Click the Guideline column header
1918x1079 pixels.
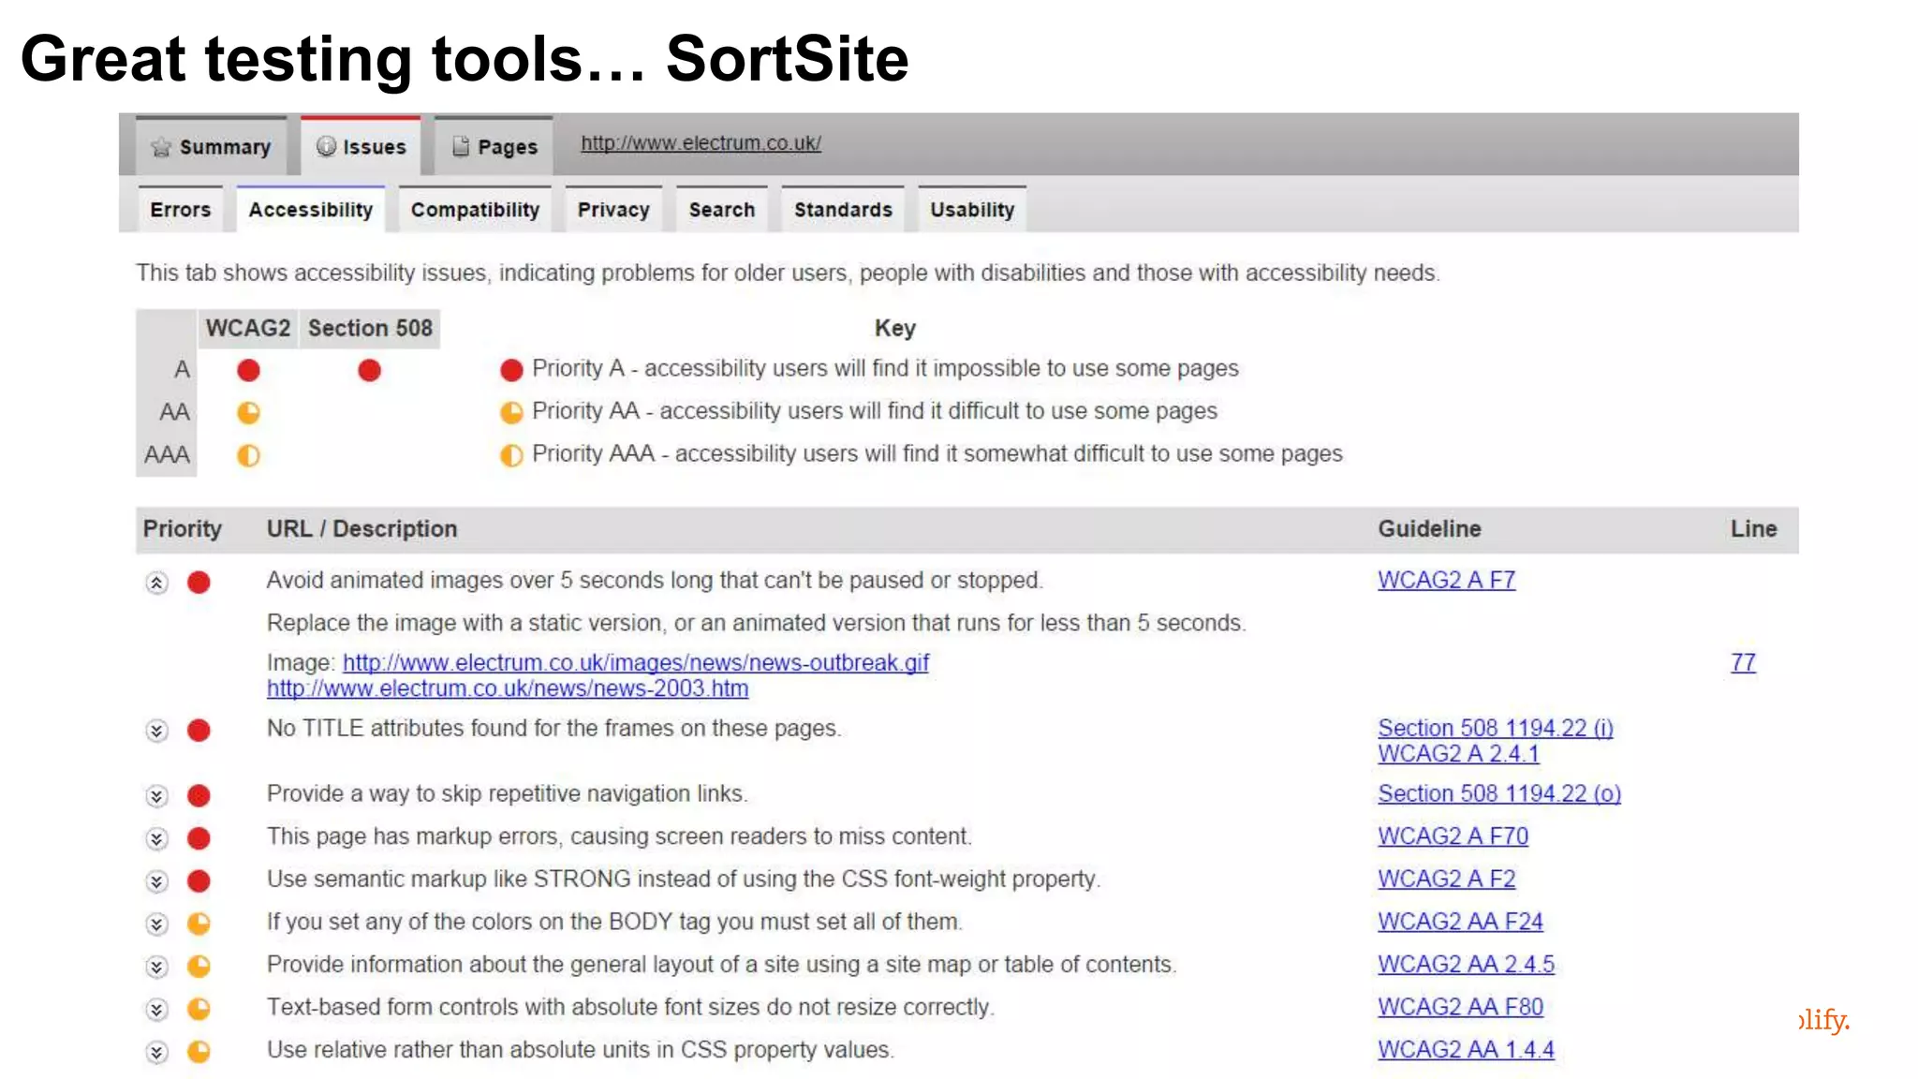[x=1429, y=528]
